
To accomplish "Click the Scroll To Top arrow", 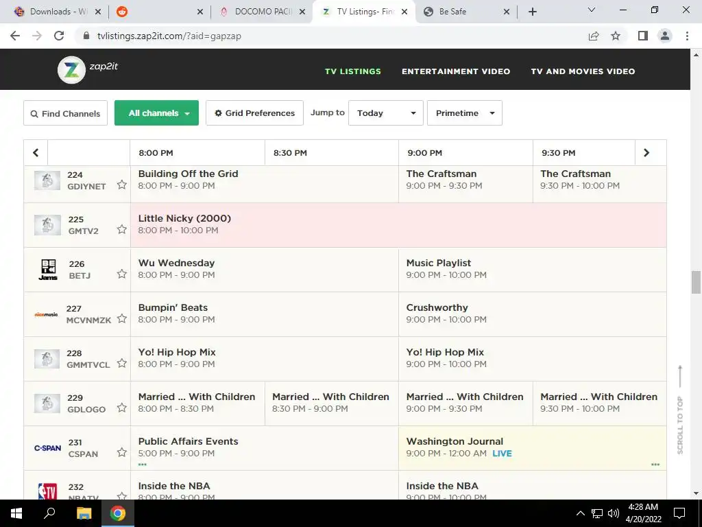I will coord(680,409).
